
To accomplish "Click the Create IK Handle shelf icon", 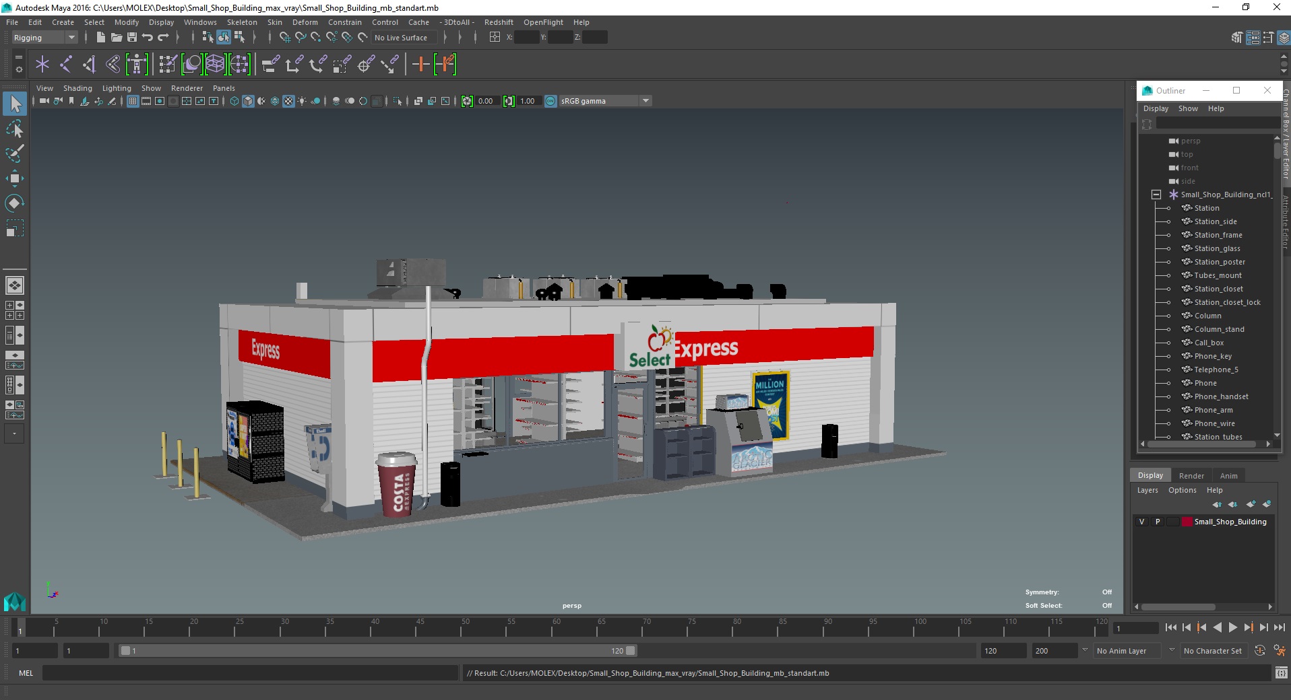I will tap(90, 65).
